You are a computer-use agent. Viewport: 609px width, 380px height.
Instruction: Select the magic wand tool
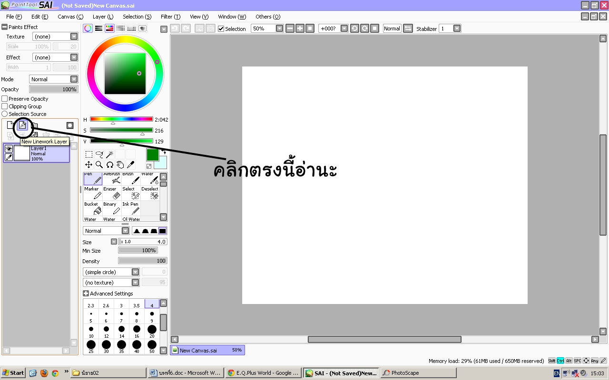tap(109, 154)
